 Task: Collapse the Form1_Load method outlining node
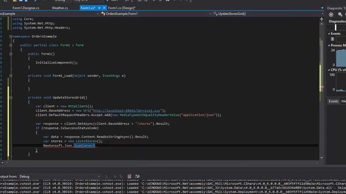(x=11, y=75)
